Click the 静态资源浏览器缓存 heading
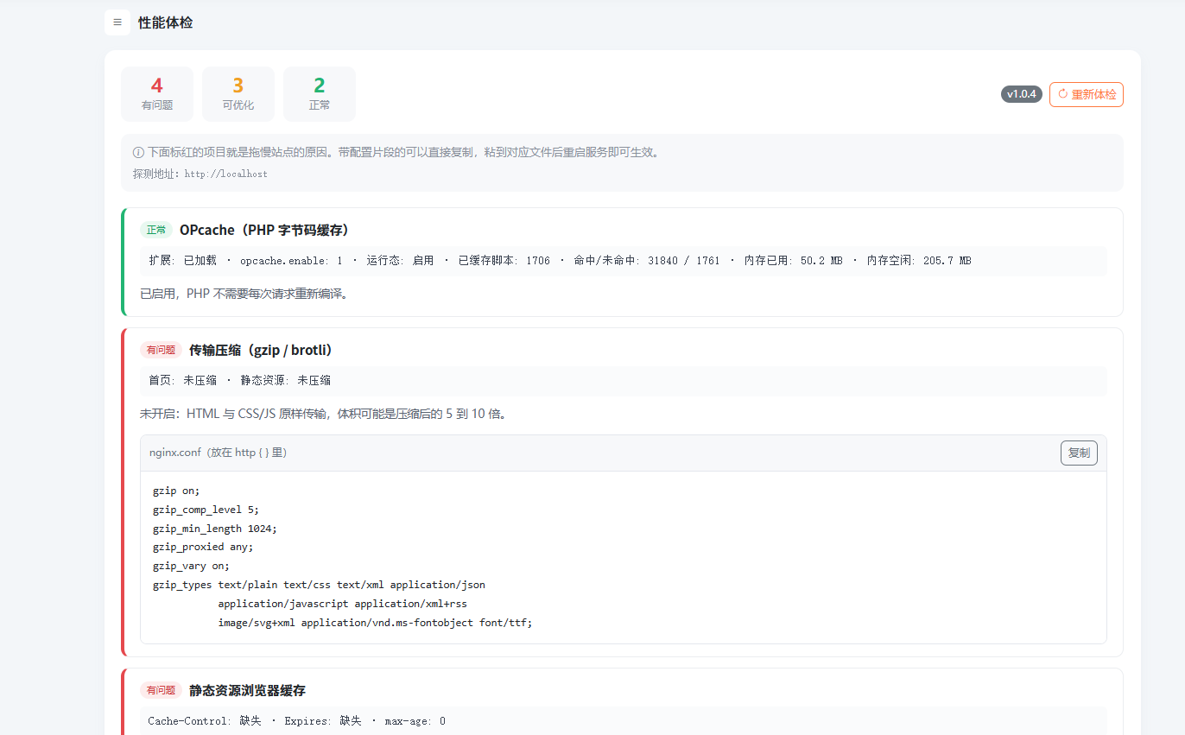Image resolution: width=1185 pixels, height=735 pixels. tap(247, 690)
